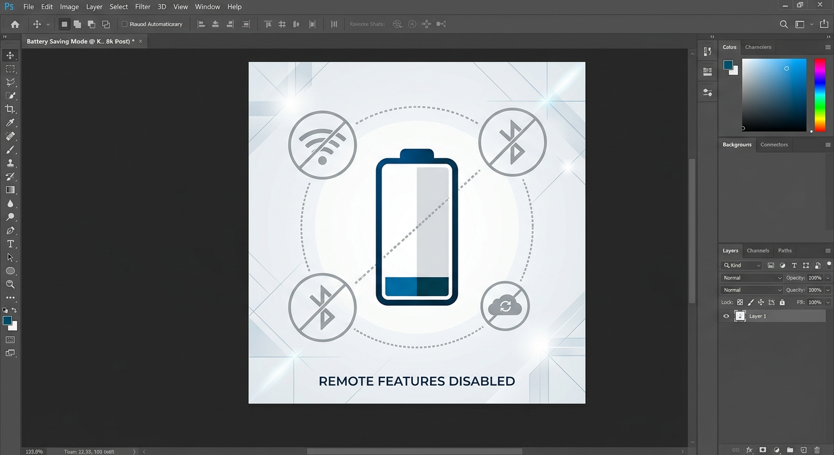Create a new group with folder icon

790,450
